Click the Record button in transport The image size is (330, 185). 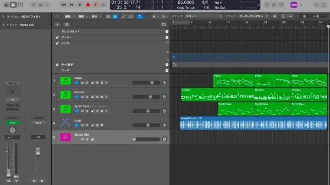88,5
